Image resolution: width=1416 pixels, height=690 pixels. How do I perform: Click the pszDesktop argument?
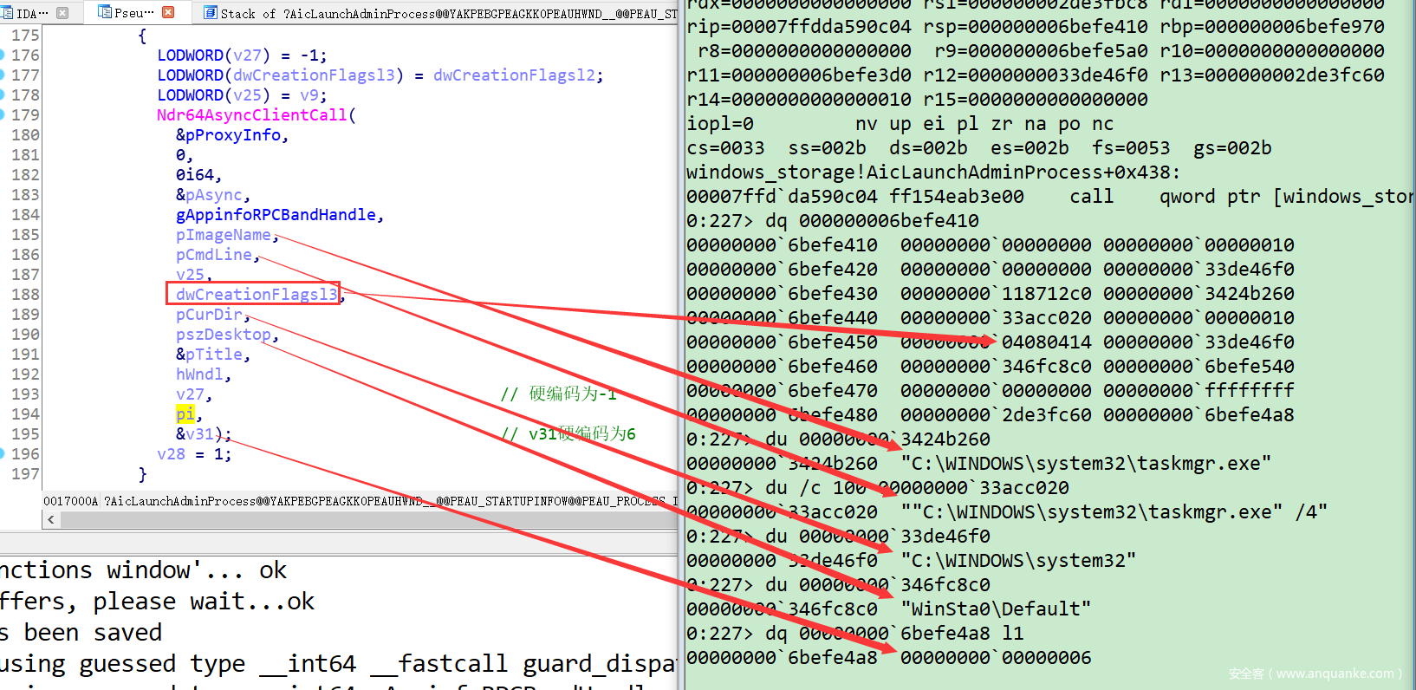[x=224, y=335]
